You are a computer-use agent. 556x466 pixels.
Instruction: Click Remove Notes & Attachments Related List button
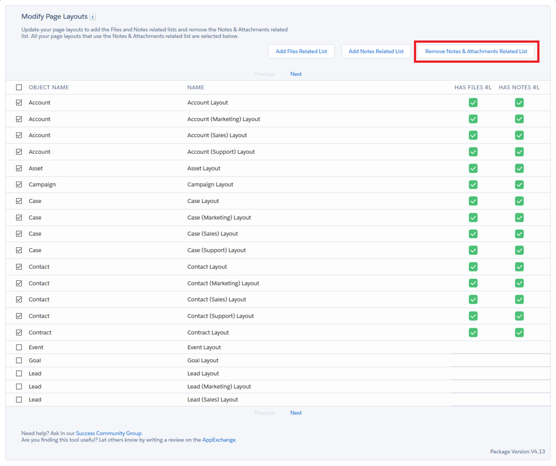476,51
